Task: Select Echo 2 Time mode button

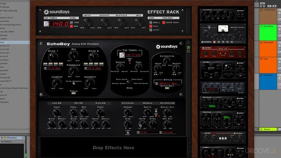Action: [x=86, y=64]
